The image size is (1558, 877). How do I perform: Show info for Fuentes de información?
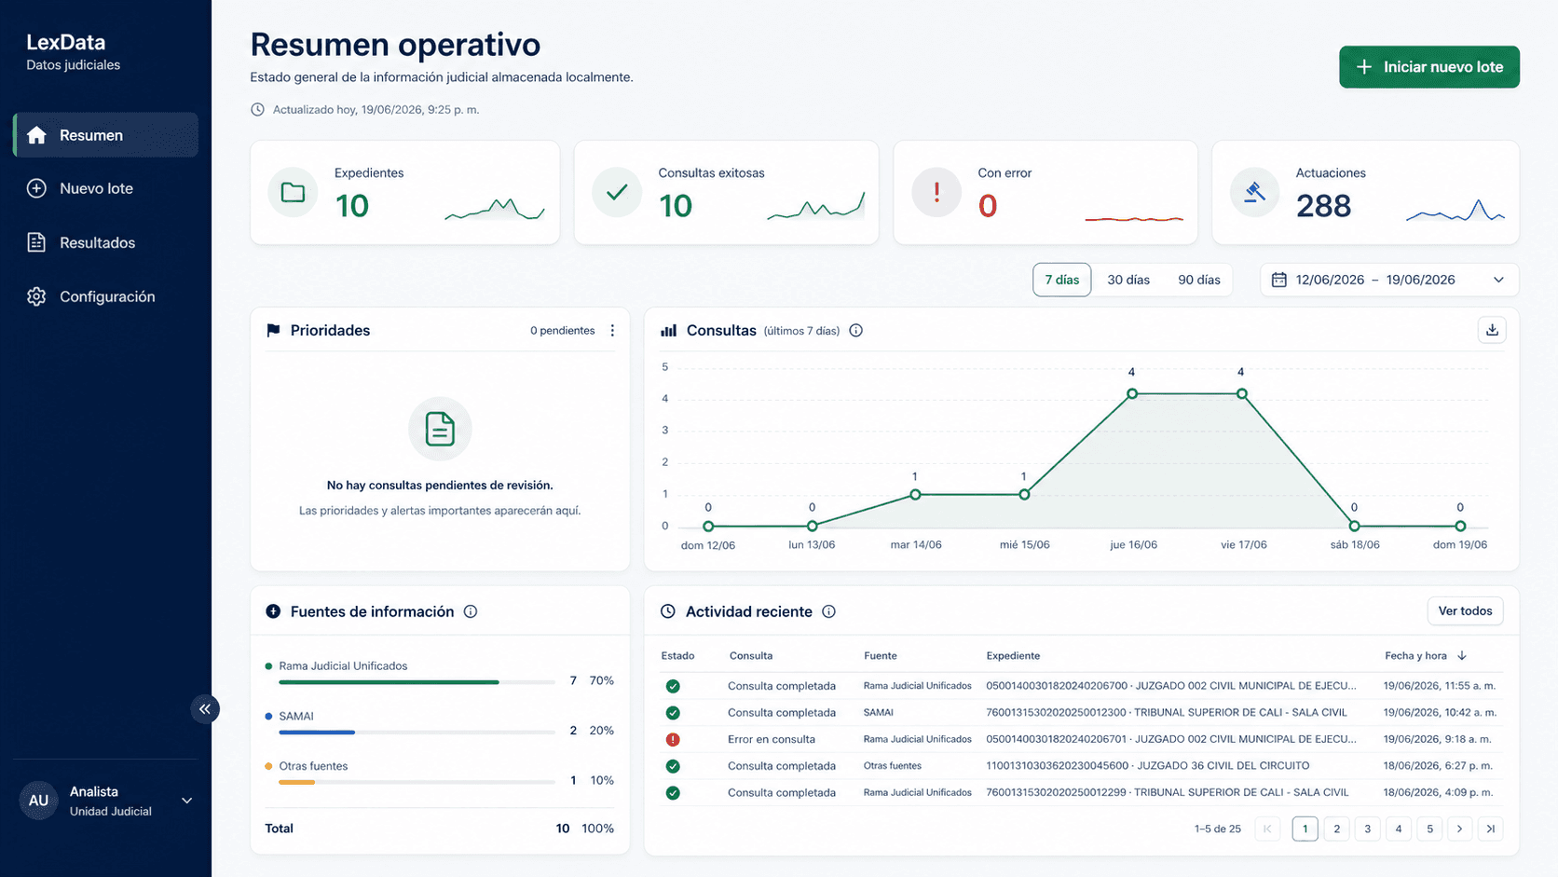pos(471,612)
